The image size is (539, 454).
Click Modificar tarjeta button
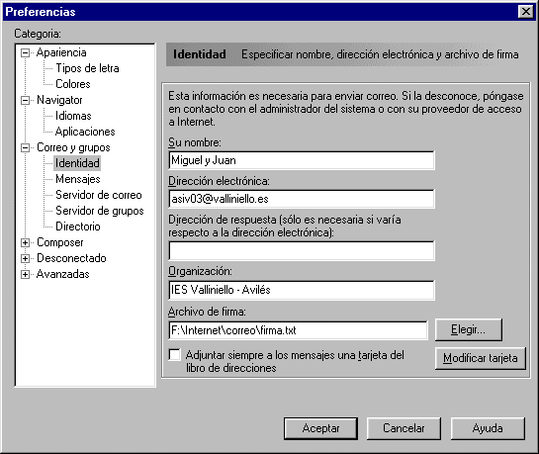(481, 358)
